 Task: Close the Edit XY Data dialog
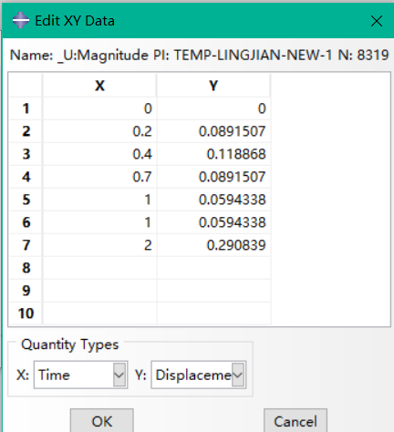(x=377, y=21)
